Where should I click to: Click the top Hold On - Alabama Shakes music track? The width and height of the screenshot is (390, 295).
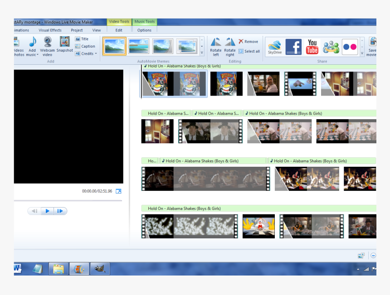tap(258, 66)
